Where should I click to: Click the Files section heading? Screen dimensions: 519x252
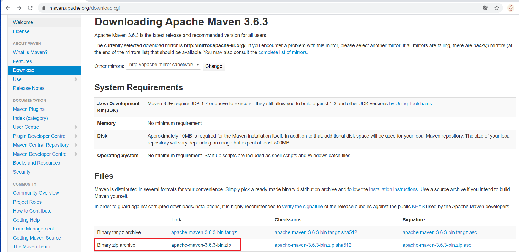(104, 176)
